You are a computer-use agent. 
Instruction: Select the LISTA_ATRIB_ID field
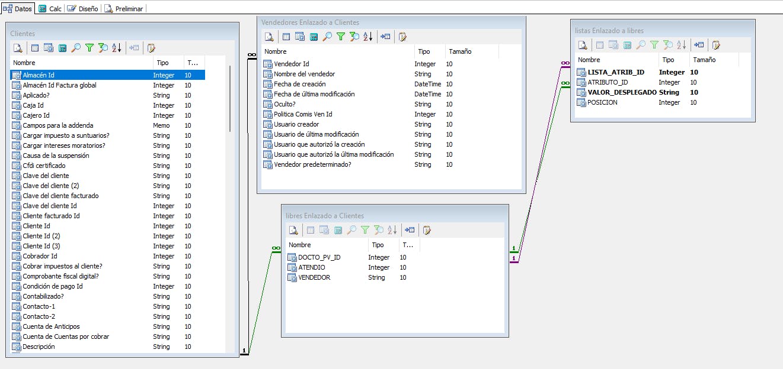(615, 72)
